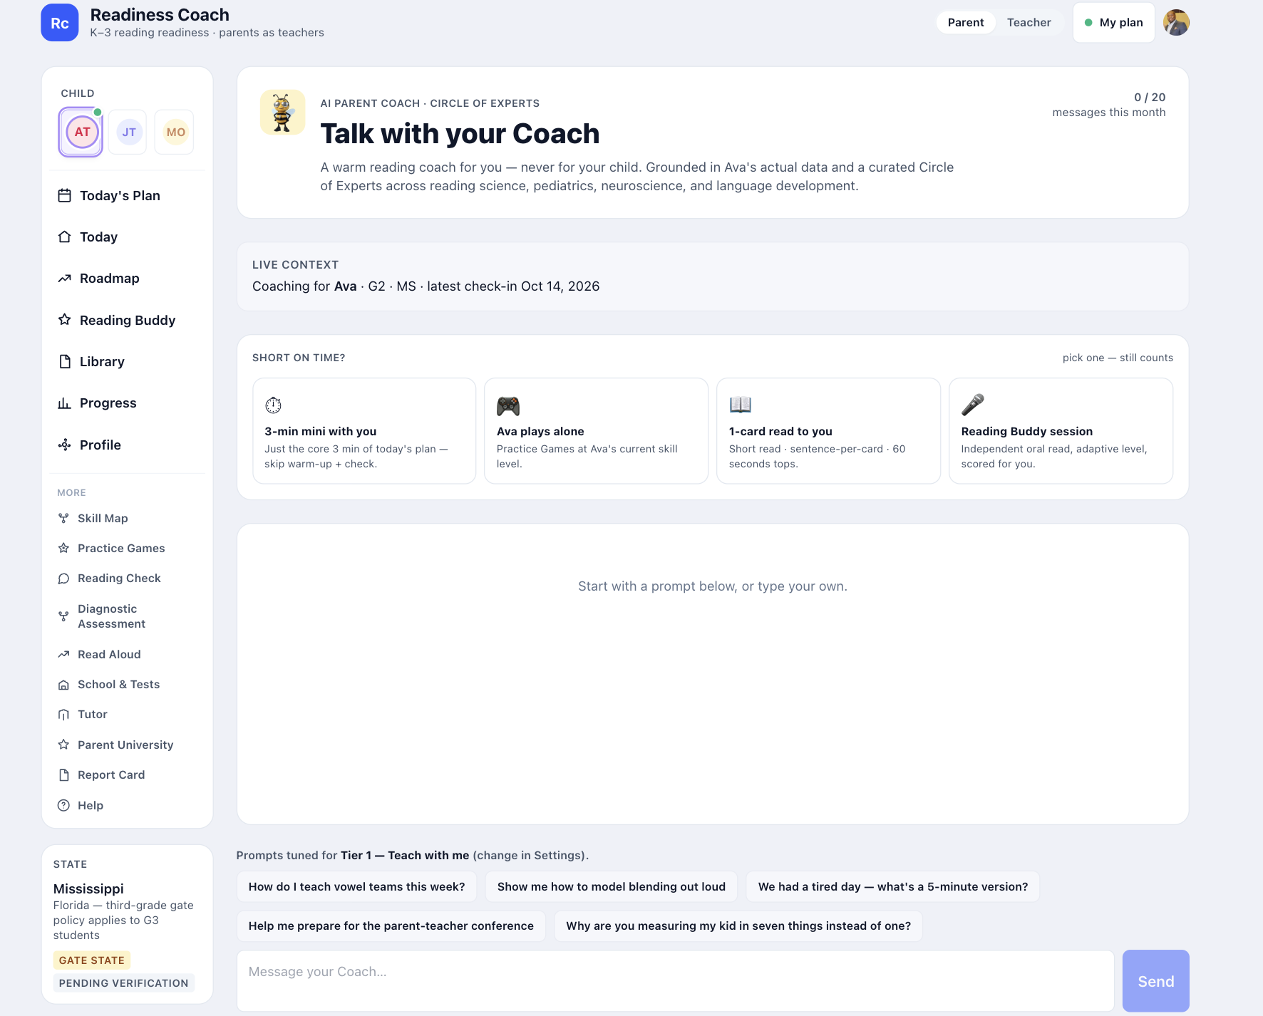Focus the Message your Coach field
The height and width of the screenshot is (1016, 1263).
pyautogui.click(x=675, y=981)
